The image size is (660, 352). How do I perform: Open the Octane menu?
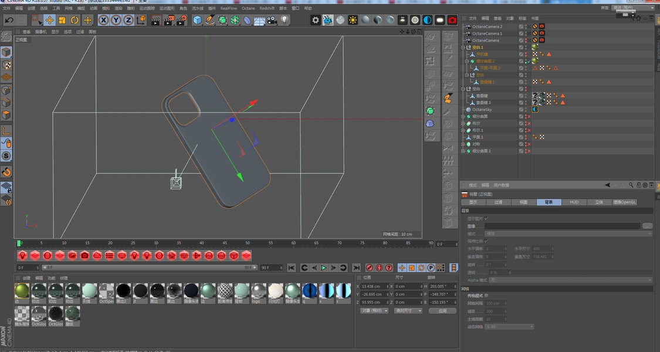[248, 8]
